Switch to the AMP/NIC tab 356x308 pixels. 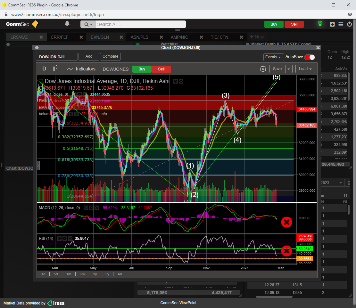point(179,37)
